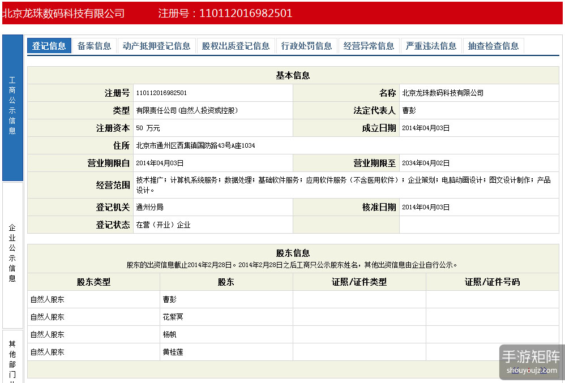Click 自然人股东 in the 杨帆 row

(47, 334)
